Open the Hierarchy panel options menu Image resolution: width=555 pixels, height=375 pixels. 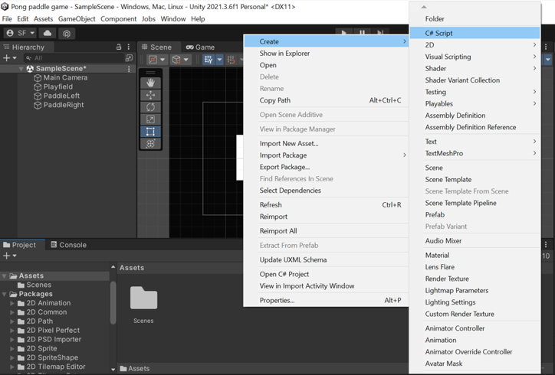click(129, 47)
